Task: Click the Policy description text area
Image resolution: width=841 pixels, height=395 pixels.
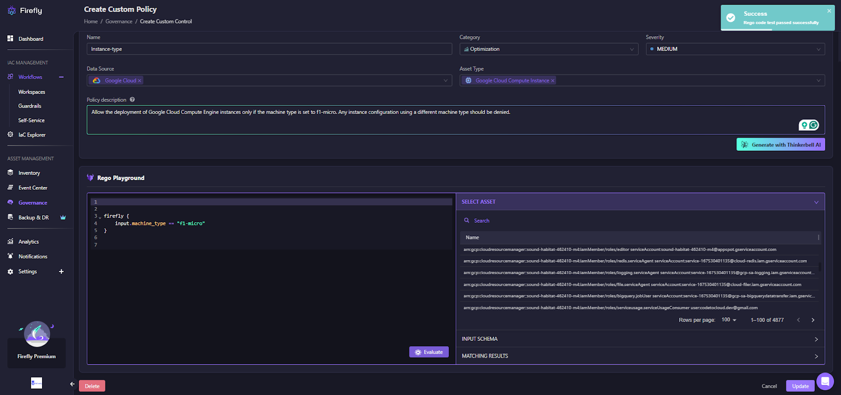Action: pos(456,120)
